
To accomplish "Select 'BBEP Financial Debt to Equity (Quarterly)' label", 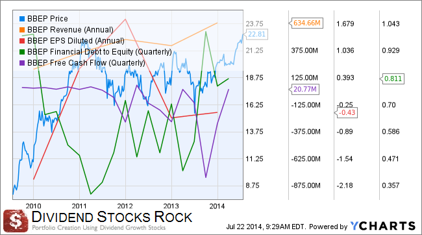I will 99,52.
